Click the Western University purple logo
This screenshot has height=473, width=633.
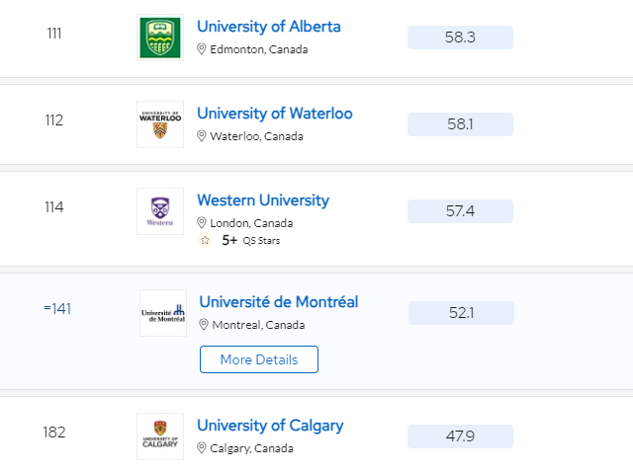pos(160,211)
